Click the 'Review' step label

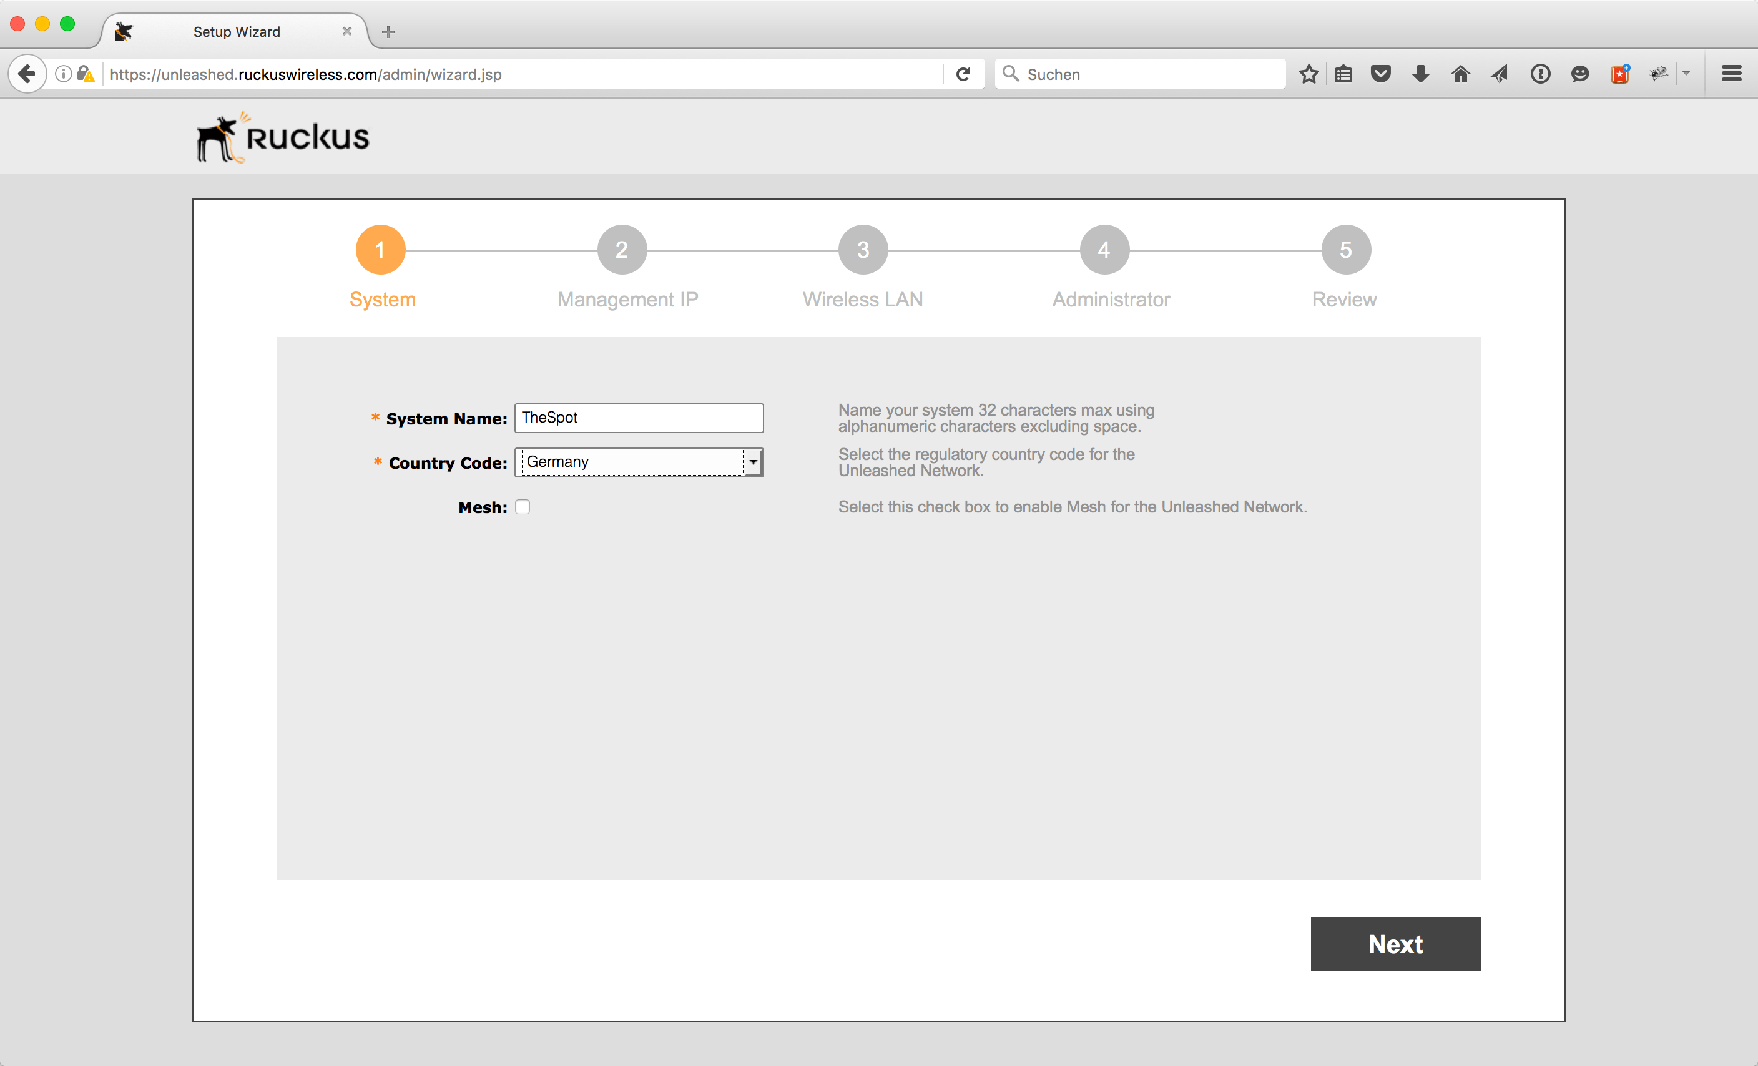[1344, 299]
